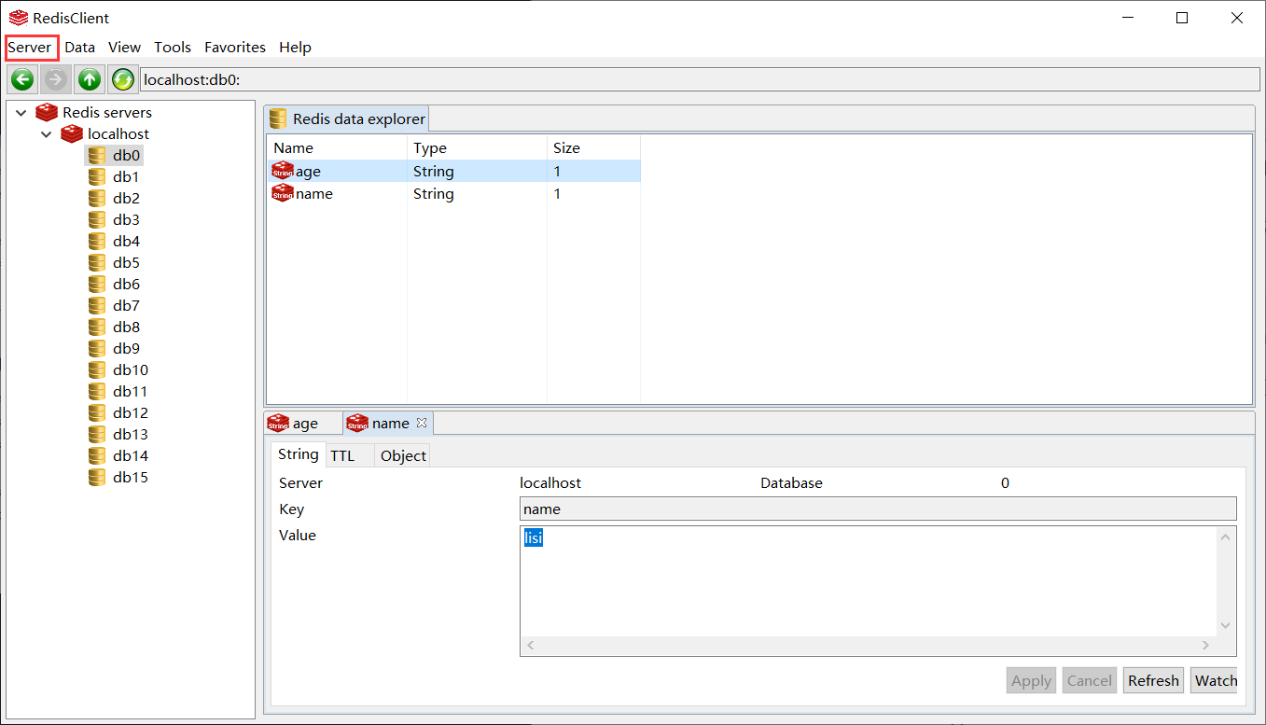Click horizontal scrollbar right arrow
The width and height of the screenshot is (1266, 725).
tap(1206, 646)
